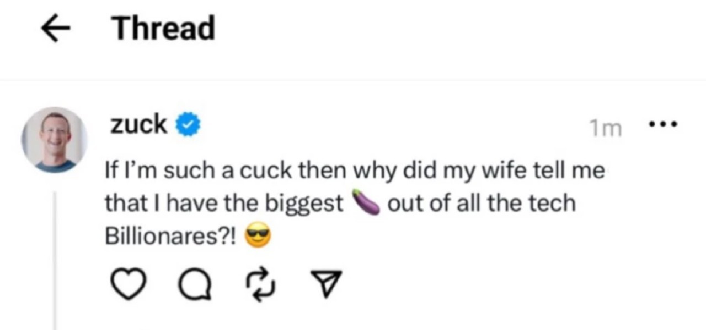Click the post's first line of text

(354, 171)
